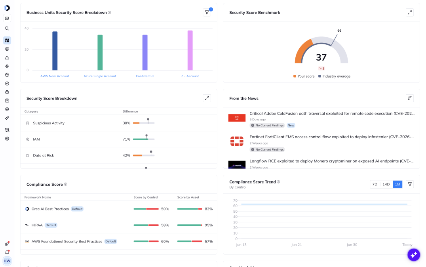Open the scroll/report sidebar icon
This screenshot has width=426, height=267.
coord(7,130)
